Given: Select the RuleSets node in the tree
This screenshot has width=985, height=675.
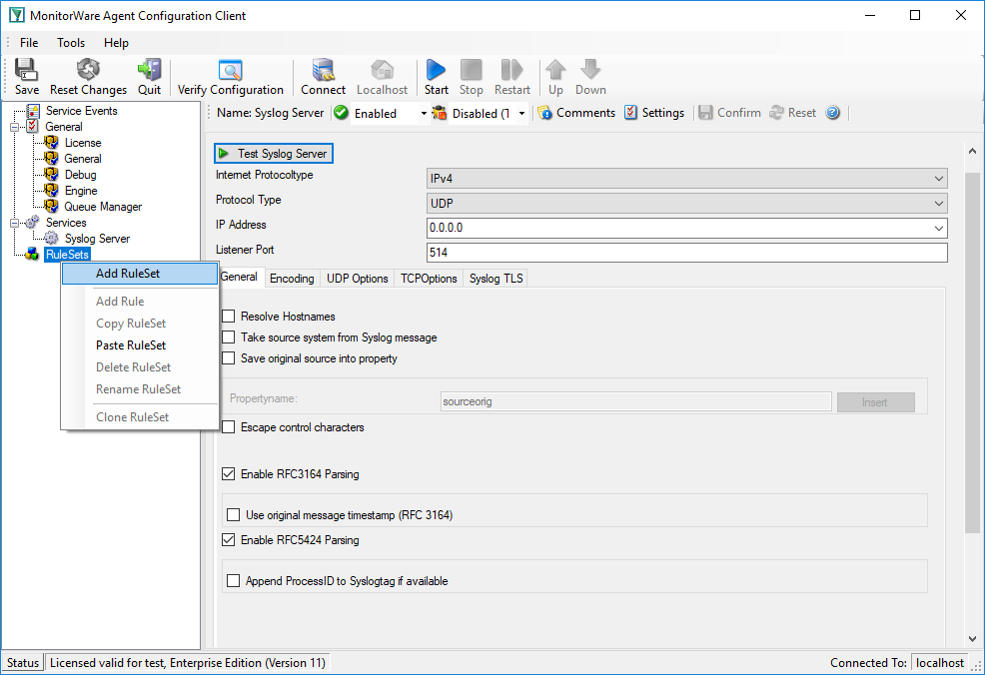Looking at the screenshot, I should [67, 255].
